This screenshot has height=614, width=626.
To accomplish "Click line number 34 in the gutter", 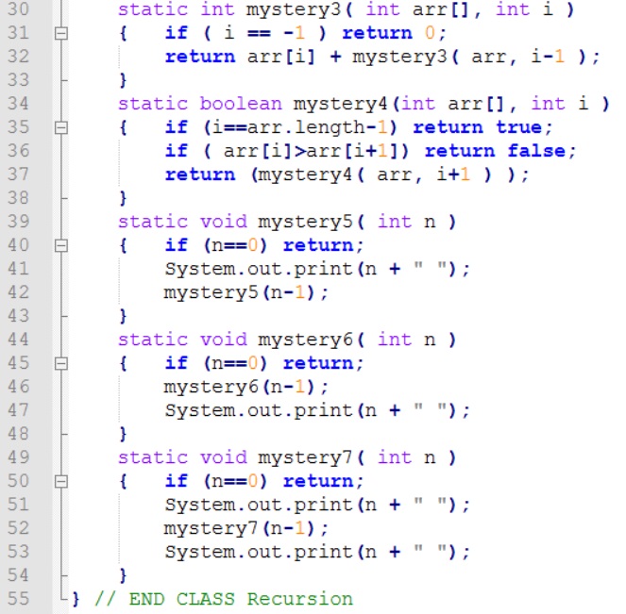I will tap(18, 104).
